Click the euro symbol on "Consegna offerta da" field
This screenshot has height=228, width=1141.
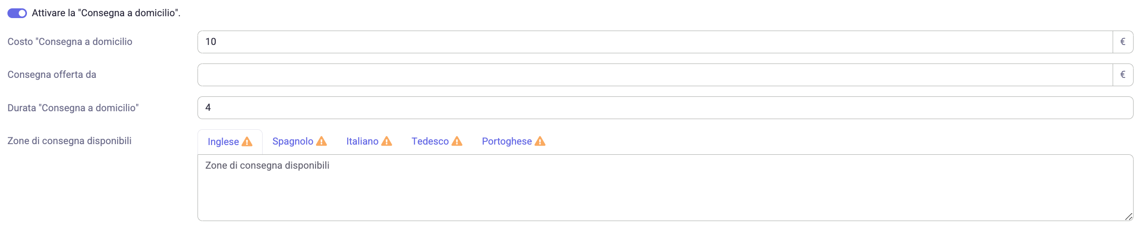1123,75
